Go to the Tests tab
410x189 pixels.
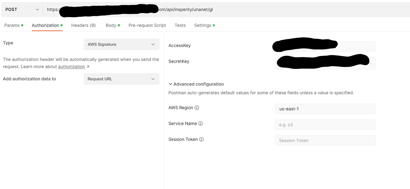[180, 26]
